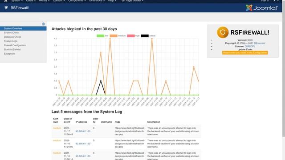
Task: Expand the Content menu in the top bar
Action: pos(59,1)
